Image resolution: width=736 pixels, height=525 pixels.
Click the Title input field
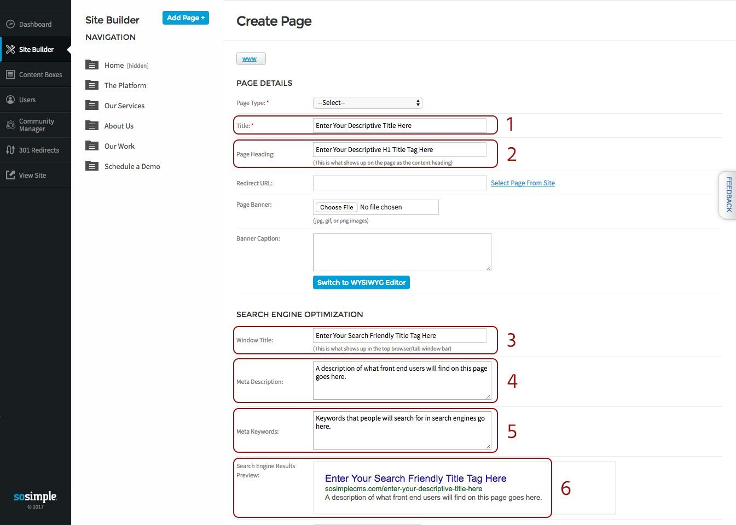[x=399, y=125]
